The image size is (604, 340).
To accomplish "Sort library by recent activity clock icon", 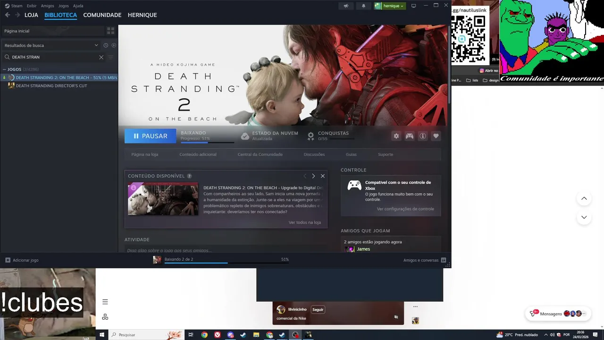I will (x=106, y=45).
